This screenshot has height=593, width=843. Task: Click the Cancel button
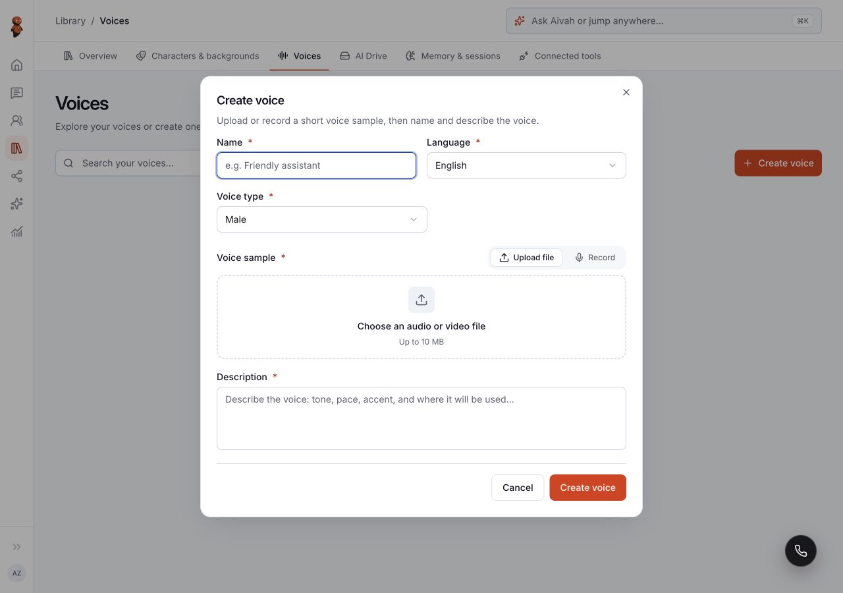(518, 488)
